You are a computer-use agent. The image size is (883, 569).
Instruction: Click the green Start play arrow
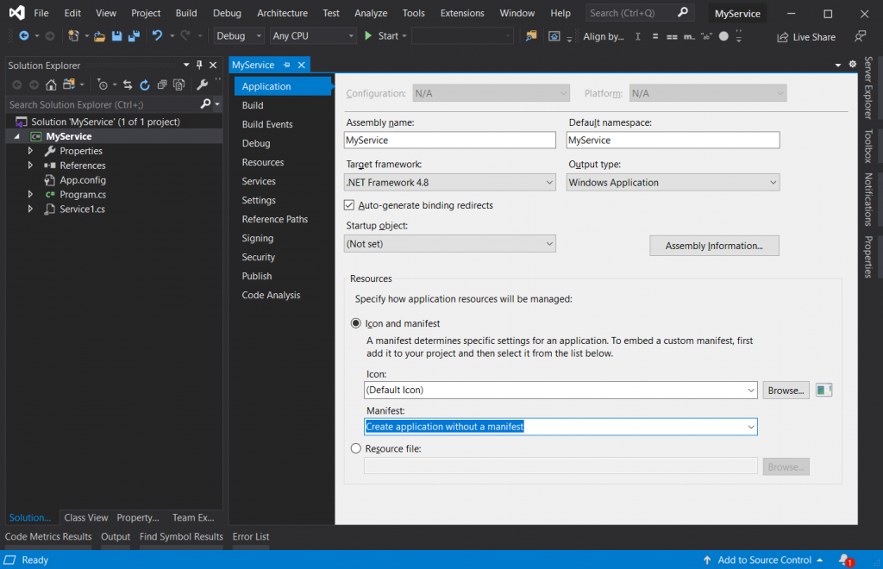click(368, 36)
